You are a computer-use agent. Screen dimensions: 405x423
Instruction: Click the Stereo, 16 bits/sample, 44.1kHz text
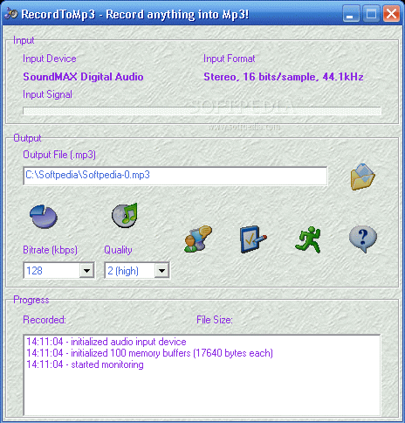(x=284, y=77)
